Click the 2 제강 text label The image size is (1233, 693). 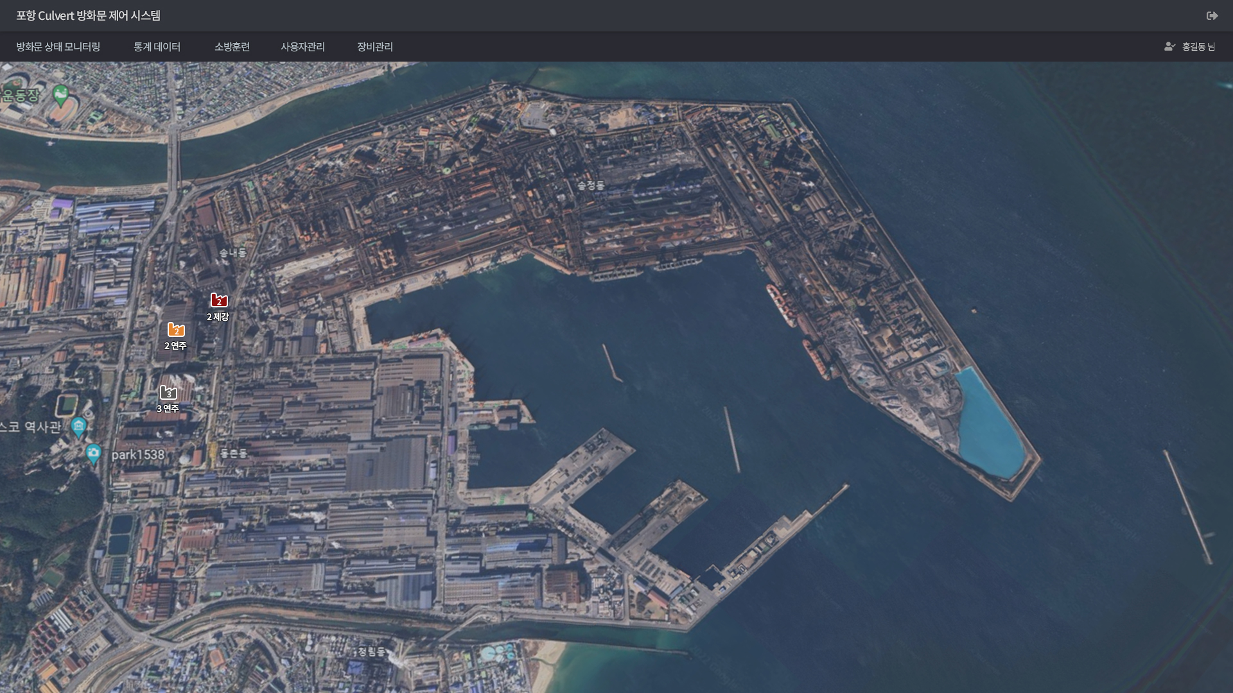[x=218, y=316]
